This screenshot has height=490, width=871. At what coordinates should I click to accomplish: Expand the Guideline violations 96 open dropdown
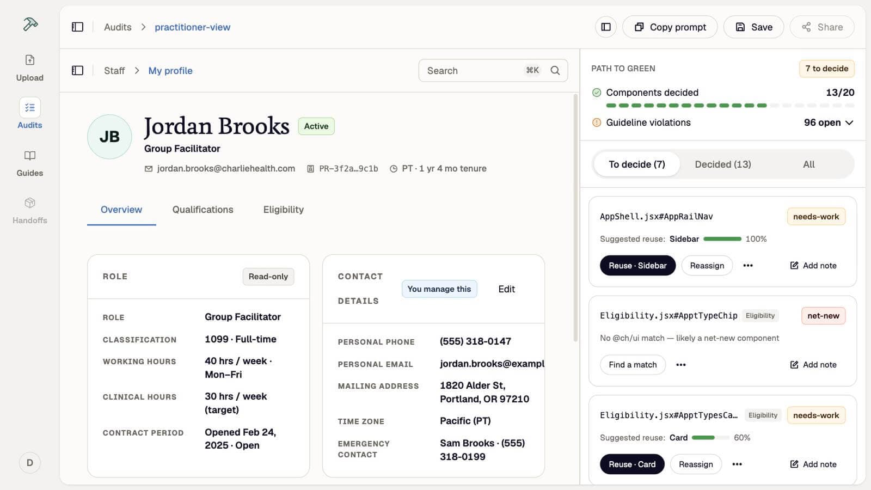click(x=829, y=122)
